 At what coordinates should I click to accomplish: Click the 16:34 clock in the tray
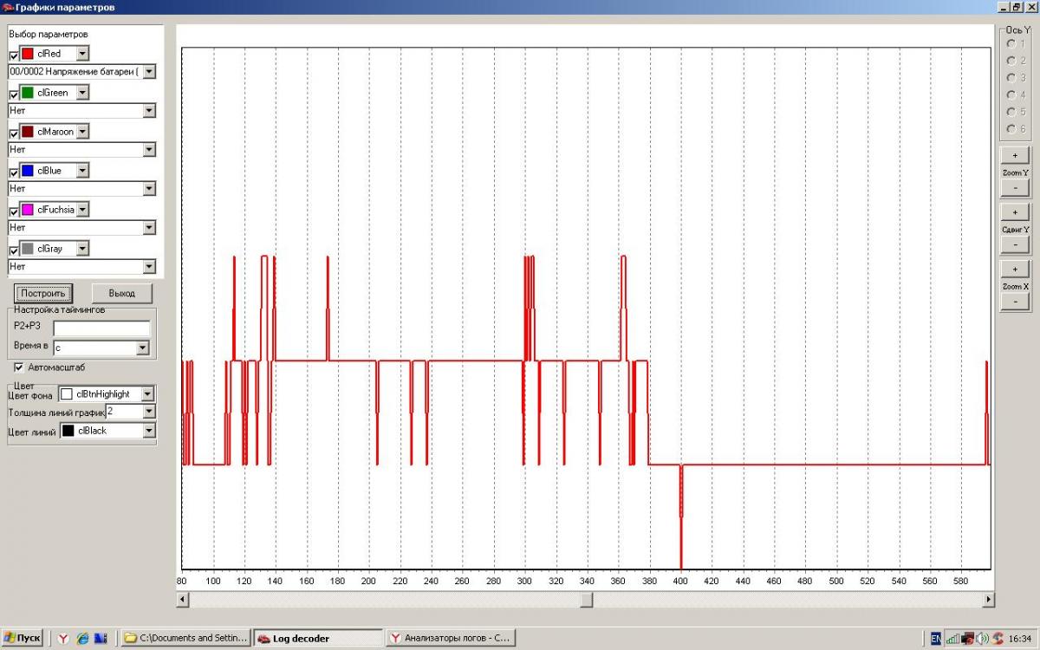(1019, 639)
